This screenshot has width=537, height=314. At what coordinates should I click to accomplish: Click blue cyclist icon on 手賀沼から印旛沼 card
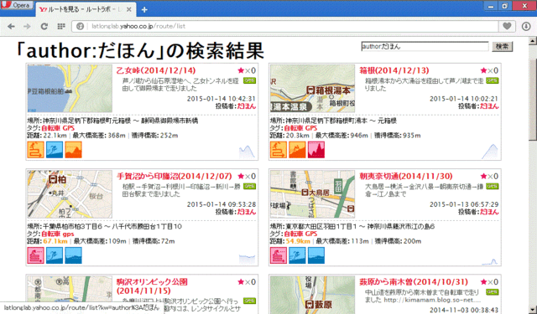tap(55, 255)
